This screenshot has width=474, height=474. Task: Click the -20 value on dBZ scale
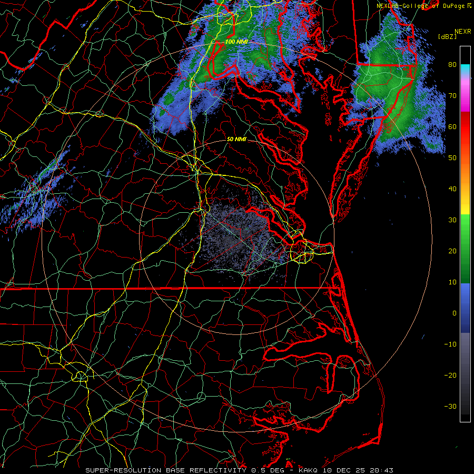(x=450, y=376)
